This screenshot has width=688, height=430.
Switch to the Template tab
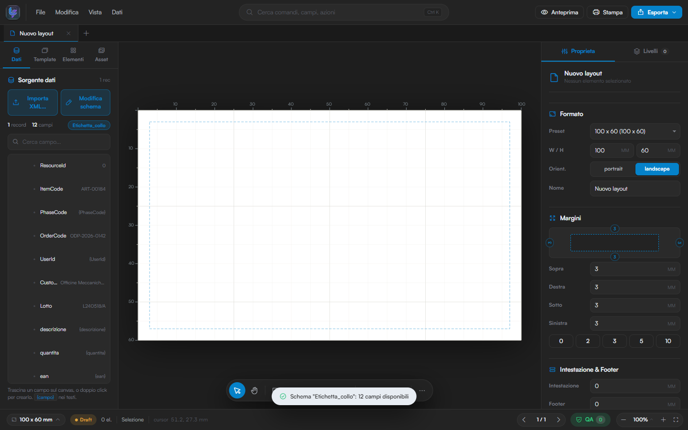(x=44, y=55)
